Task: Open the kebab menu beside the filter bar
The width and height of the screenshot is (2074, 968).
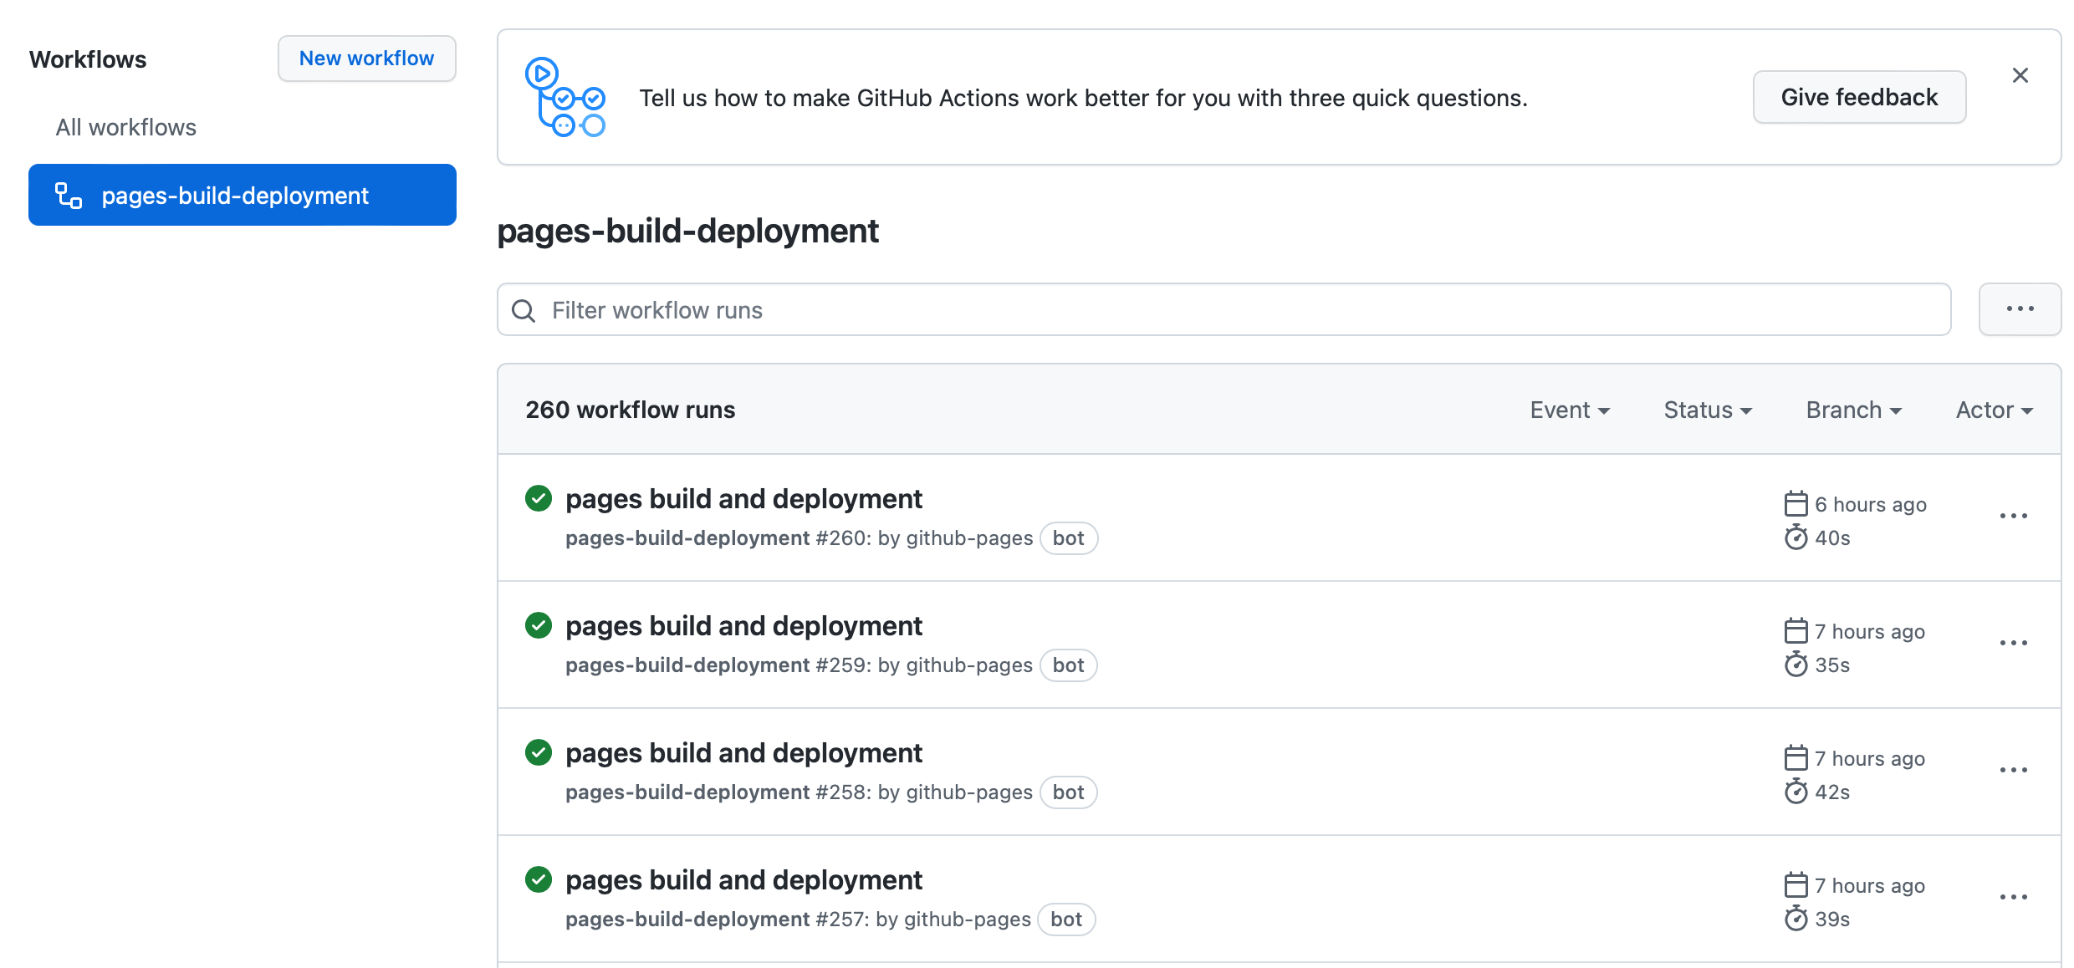Action: [x=2020, y=309]
